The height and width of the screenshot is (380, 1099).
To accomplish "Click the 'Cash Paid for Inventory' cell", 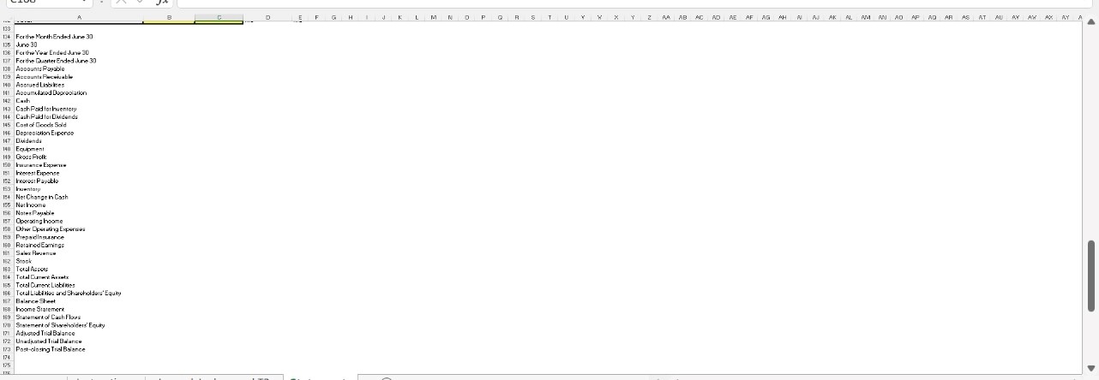I will coord(79,109).
